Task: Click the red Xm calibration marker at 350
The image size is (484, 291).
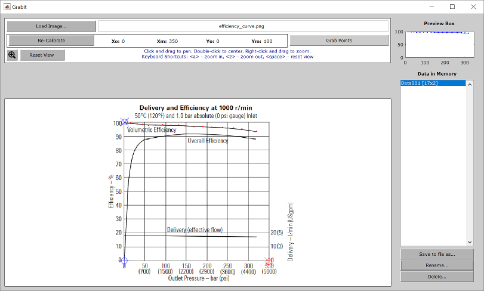Action: [x=269, y=261]
